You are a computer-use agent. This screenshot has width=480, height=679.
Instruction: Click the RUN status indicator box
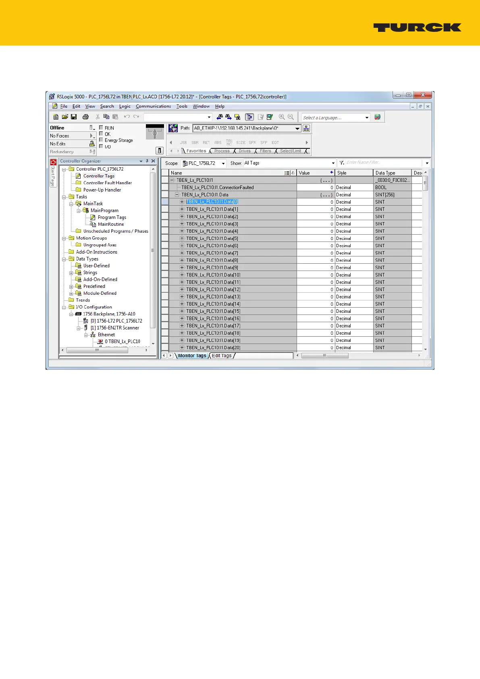[101, 127]
